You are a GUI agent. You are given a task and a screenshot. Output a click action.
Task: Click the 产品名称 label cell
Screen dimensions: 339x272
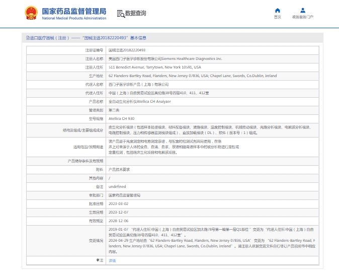(66, 102)
